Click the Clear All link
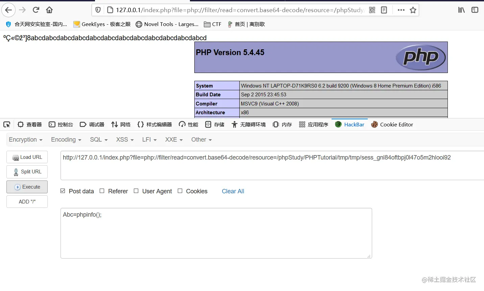This screenshot has width=484, height=291. 233,191
